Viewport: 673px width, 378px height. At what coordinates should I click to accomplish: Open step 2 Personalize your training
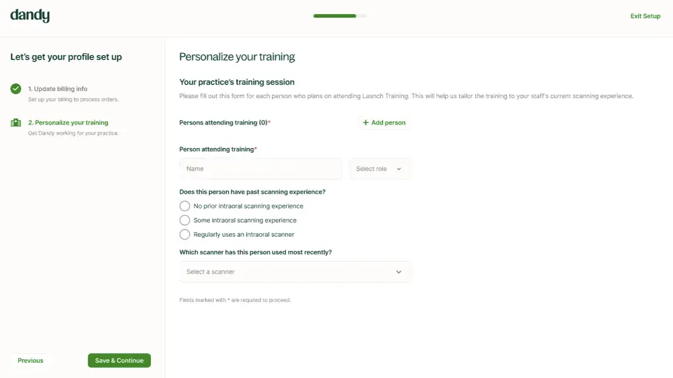[68, 122]
